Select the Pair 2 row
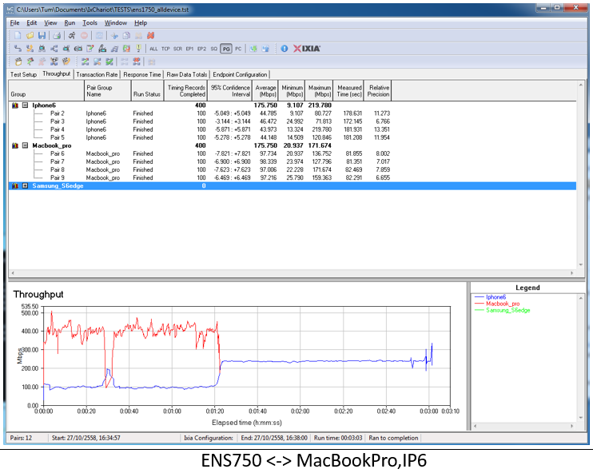The width and height of the screenshot is (593, 473). tap(292, 113)
